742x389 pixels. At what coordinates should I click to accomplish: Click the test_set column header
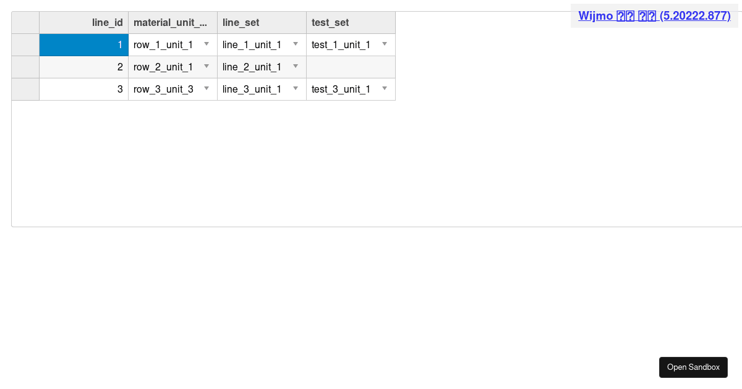[351, 23]
